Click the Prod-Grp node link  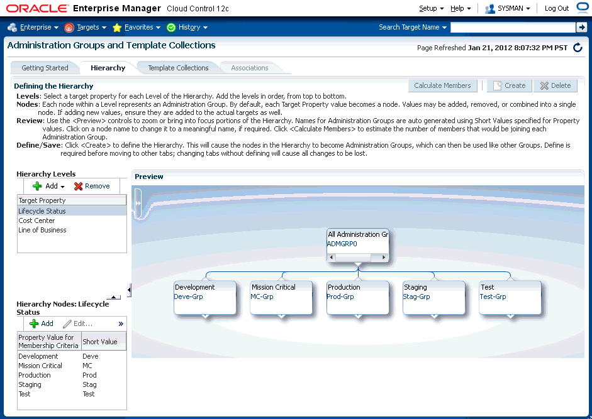[340, 297]
